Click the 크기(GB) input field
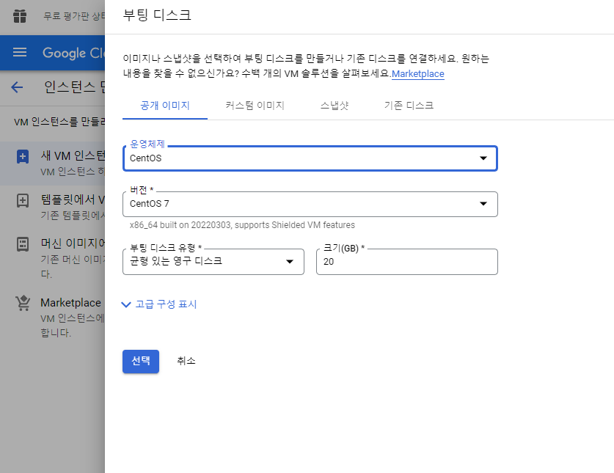The width and height of the screenshot is (614, 473). tap(407, 262)
